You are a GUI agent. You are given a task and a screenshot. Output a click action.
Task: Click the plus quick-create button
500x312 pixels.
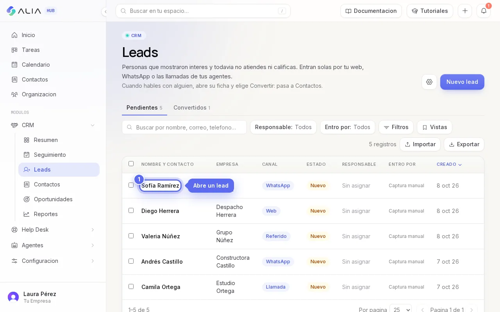pos(465,11)
